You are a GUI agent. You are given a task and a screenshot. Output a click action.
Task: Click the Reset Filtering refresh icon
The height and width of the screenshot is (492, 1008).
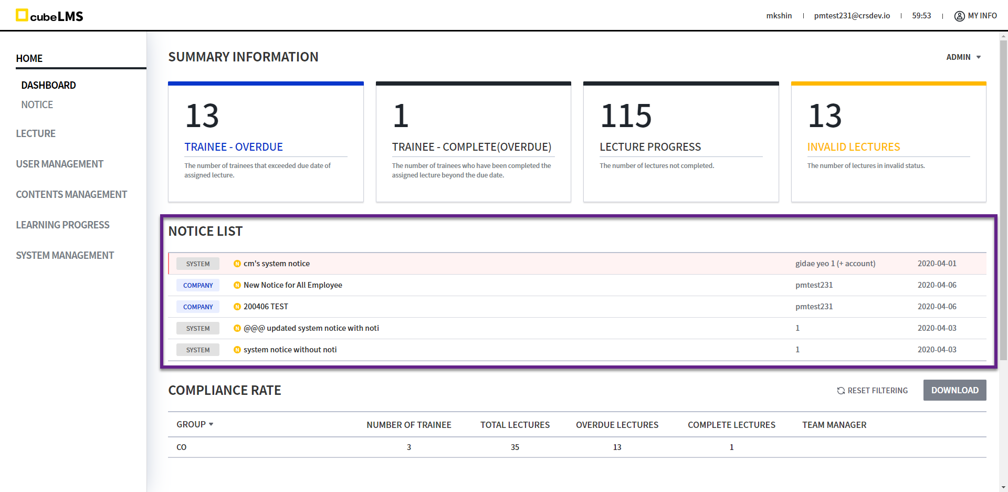coord(841,391)
